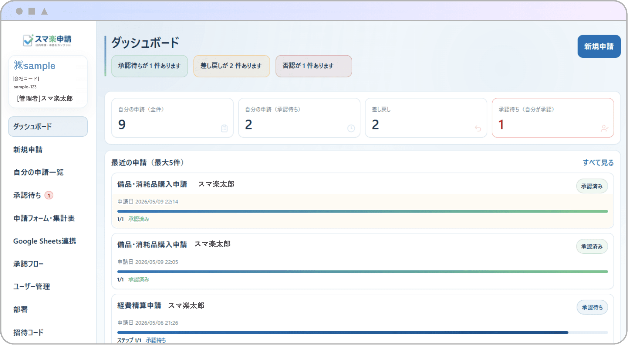Open 招待コード in the sidebar
The height and width of the screenshot is (345, 628).
pyautogui.click(x=29, y=332)
